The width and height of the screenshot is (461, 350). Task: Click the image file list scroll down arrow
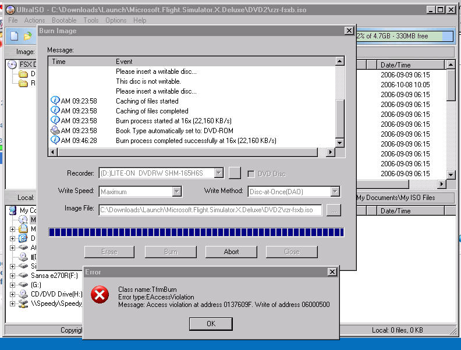(451, 174)
